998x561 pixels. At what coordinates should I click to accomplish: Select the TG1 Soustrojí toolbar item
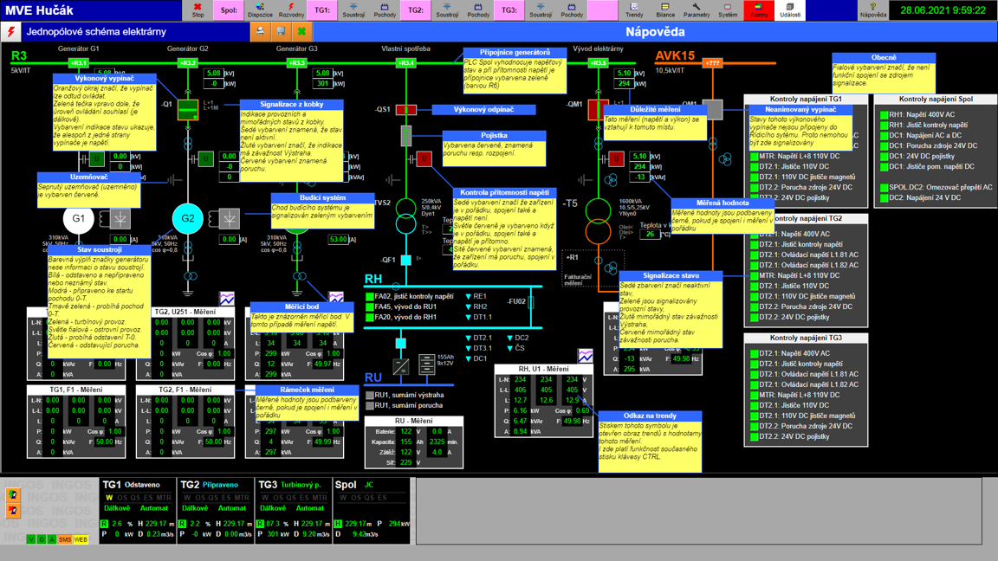[353, 10]
